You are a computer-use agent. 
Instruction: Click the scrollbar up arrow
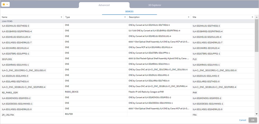point(257,17)
